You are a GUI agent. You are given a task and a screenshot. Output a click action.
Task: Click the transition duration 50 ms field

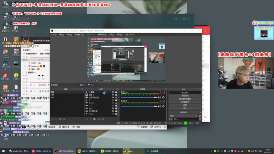tap(186, 119)
